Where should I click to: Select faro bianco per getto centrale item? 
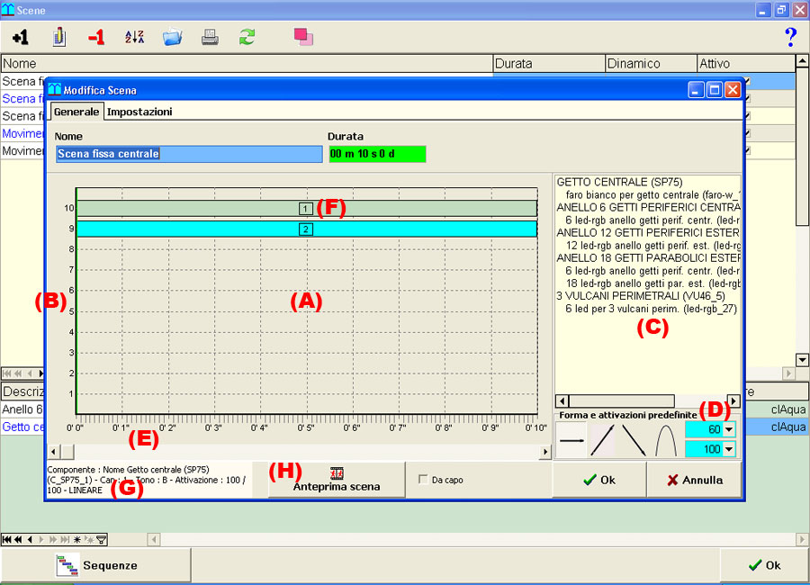pyautogui.click(x=652, y=194)
